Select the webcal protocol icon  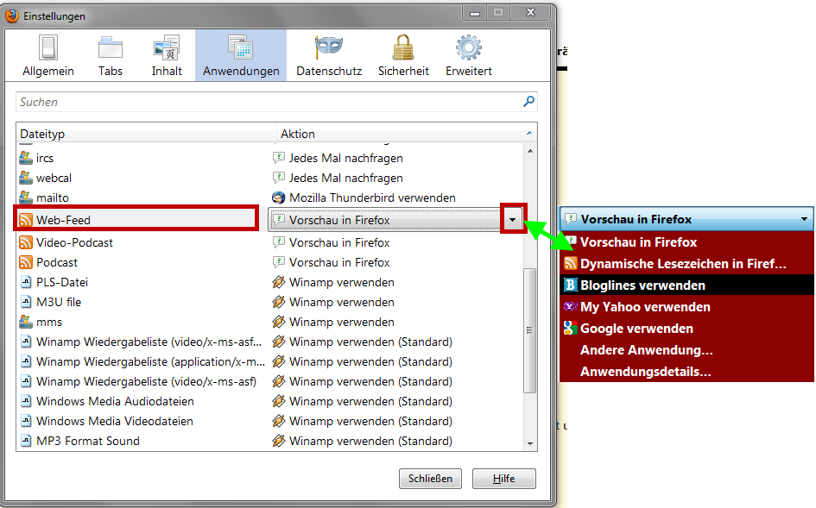(x=26, y=178)
